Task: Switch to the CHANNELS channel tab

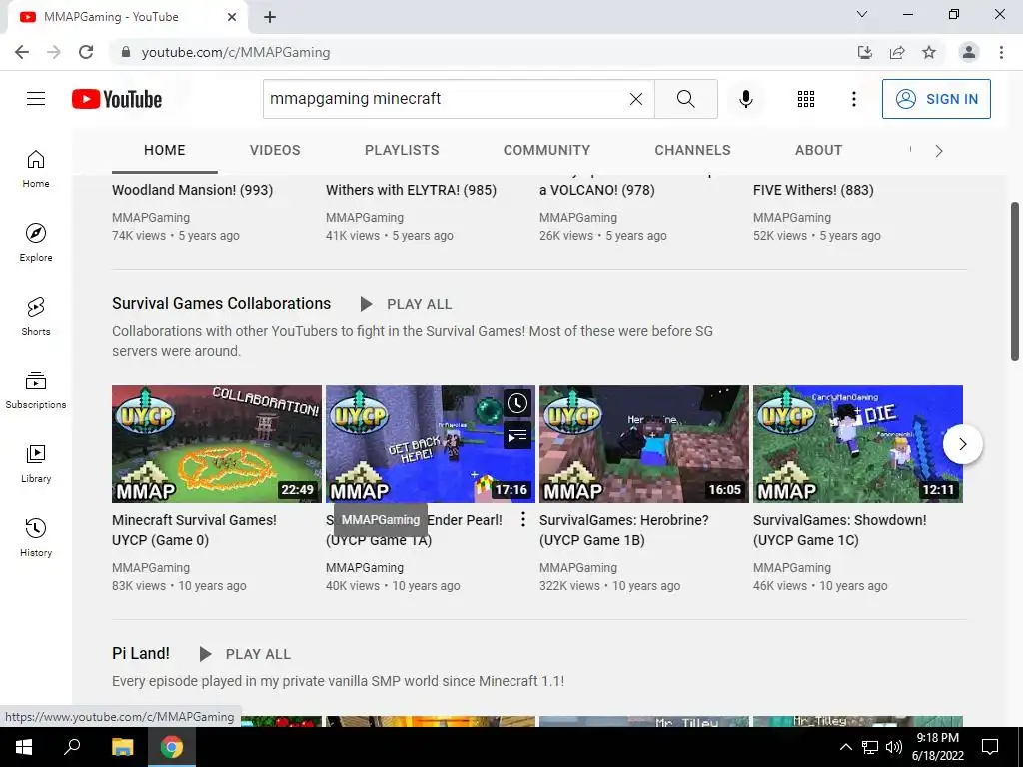Action: coord(692,150)
